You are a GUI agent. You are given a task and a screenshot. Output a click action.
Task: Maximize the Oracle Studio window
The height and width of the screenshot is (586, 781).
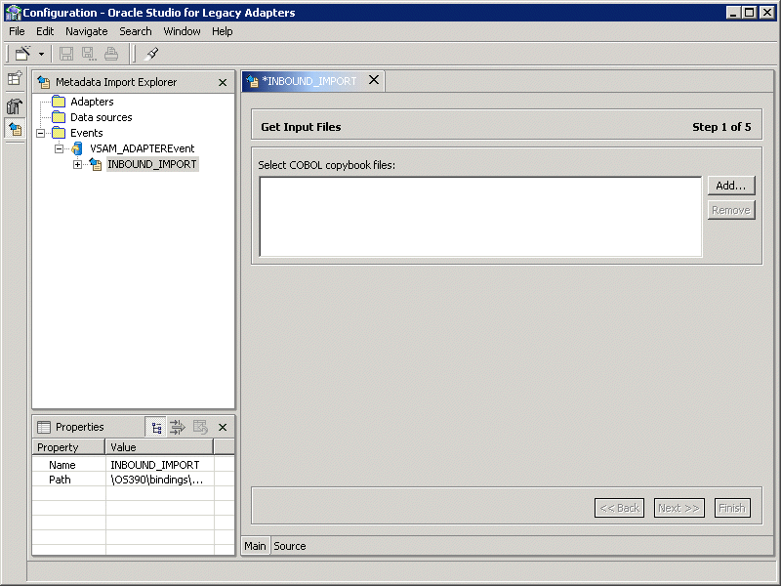(749, 13)
